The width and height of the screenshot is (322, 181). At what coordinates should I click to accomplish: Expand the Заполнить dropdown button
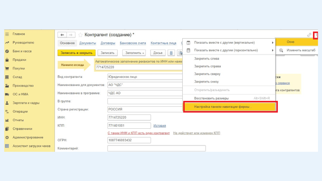tap(134, 53)
